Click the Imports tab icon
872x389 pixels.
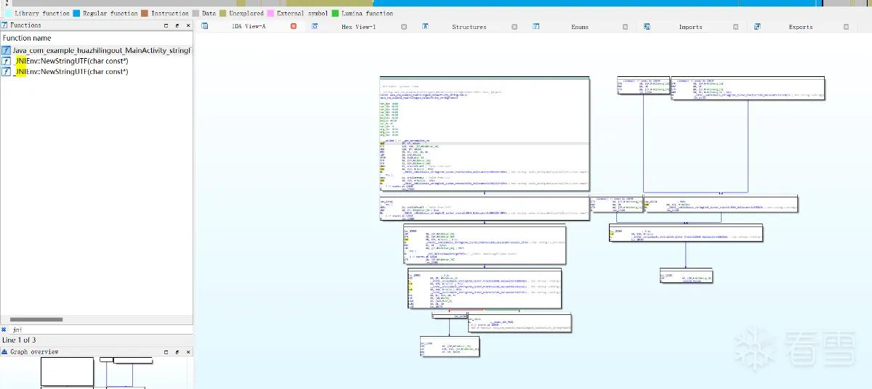pos(646,26)
